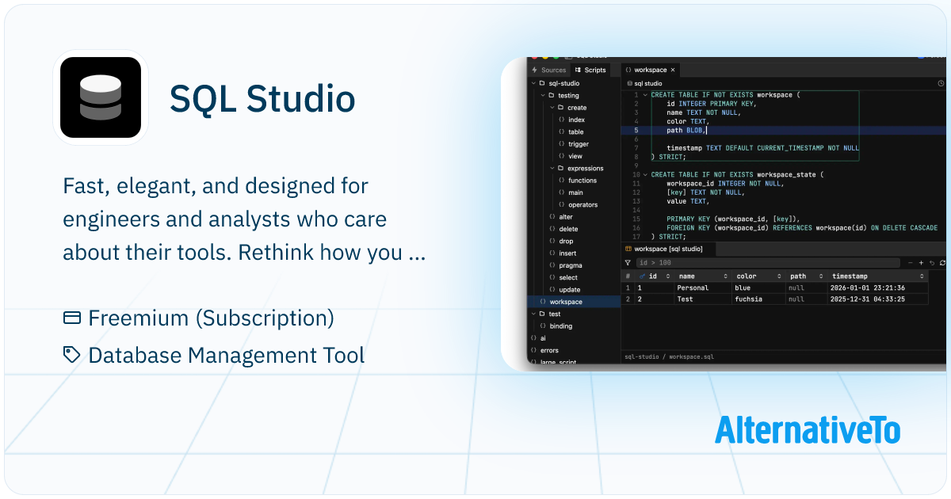Revert changes using the undo arrow icon

[932, 262]
